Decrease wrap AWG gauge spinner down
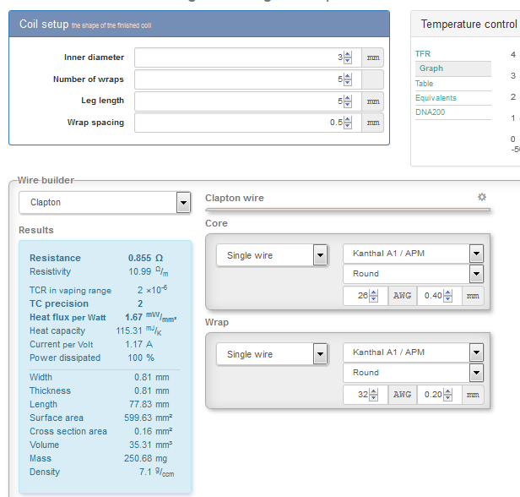Viewport: 520px width, 497px height. tap(373, 398)
